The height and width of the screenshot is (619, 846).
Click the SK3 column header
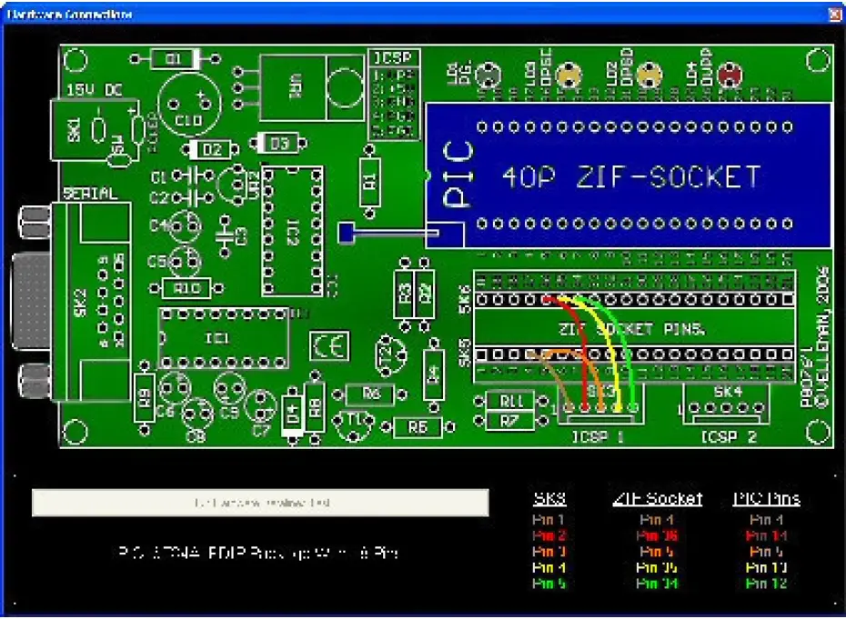point(551,496)
